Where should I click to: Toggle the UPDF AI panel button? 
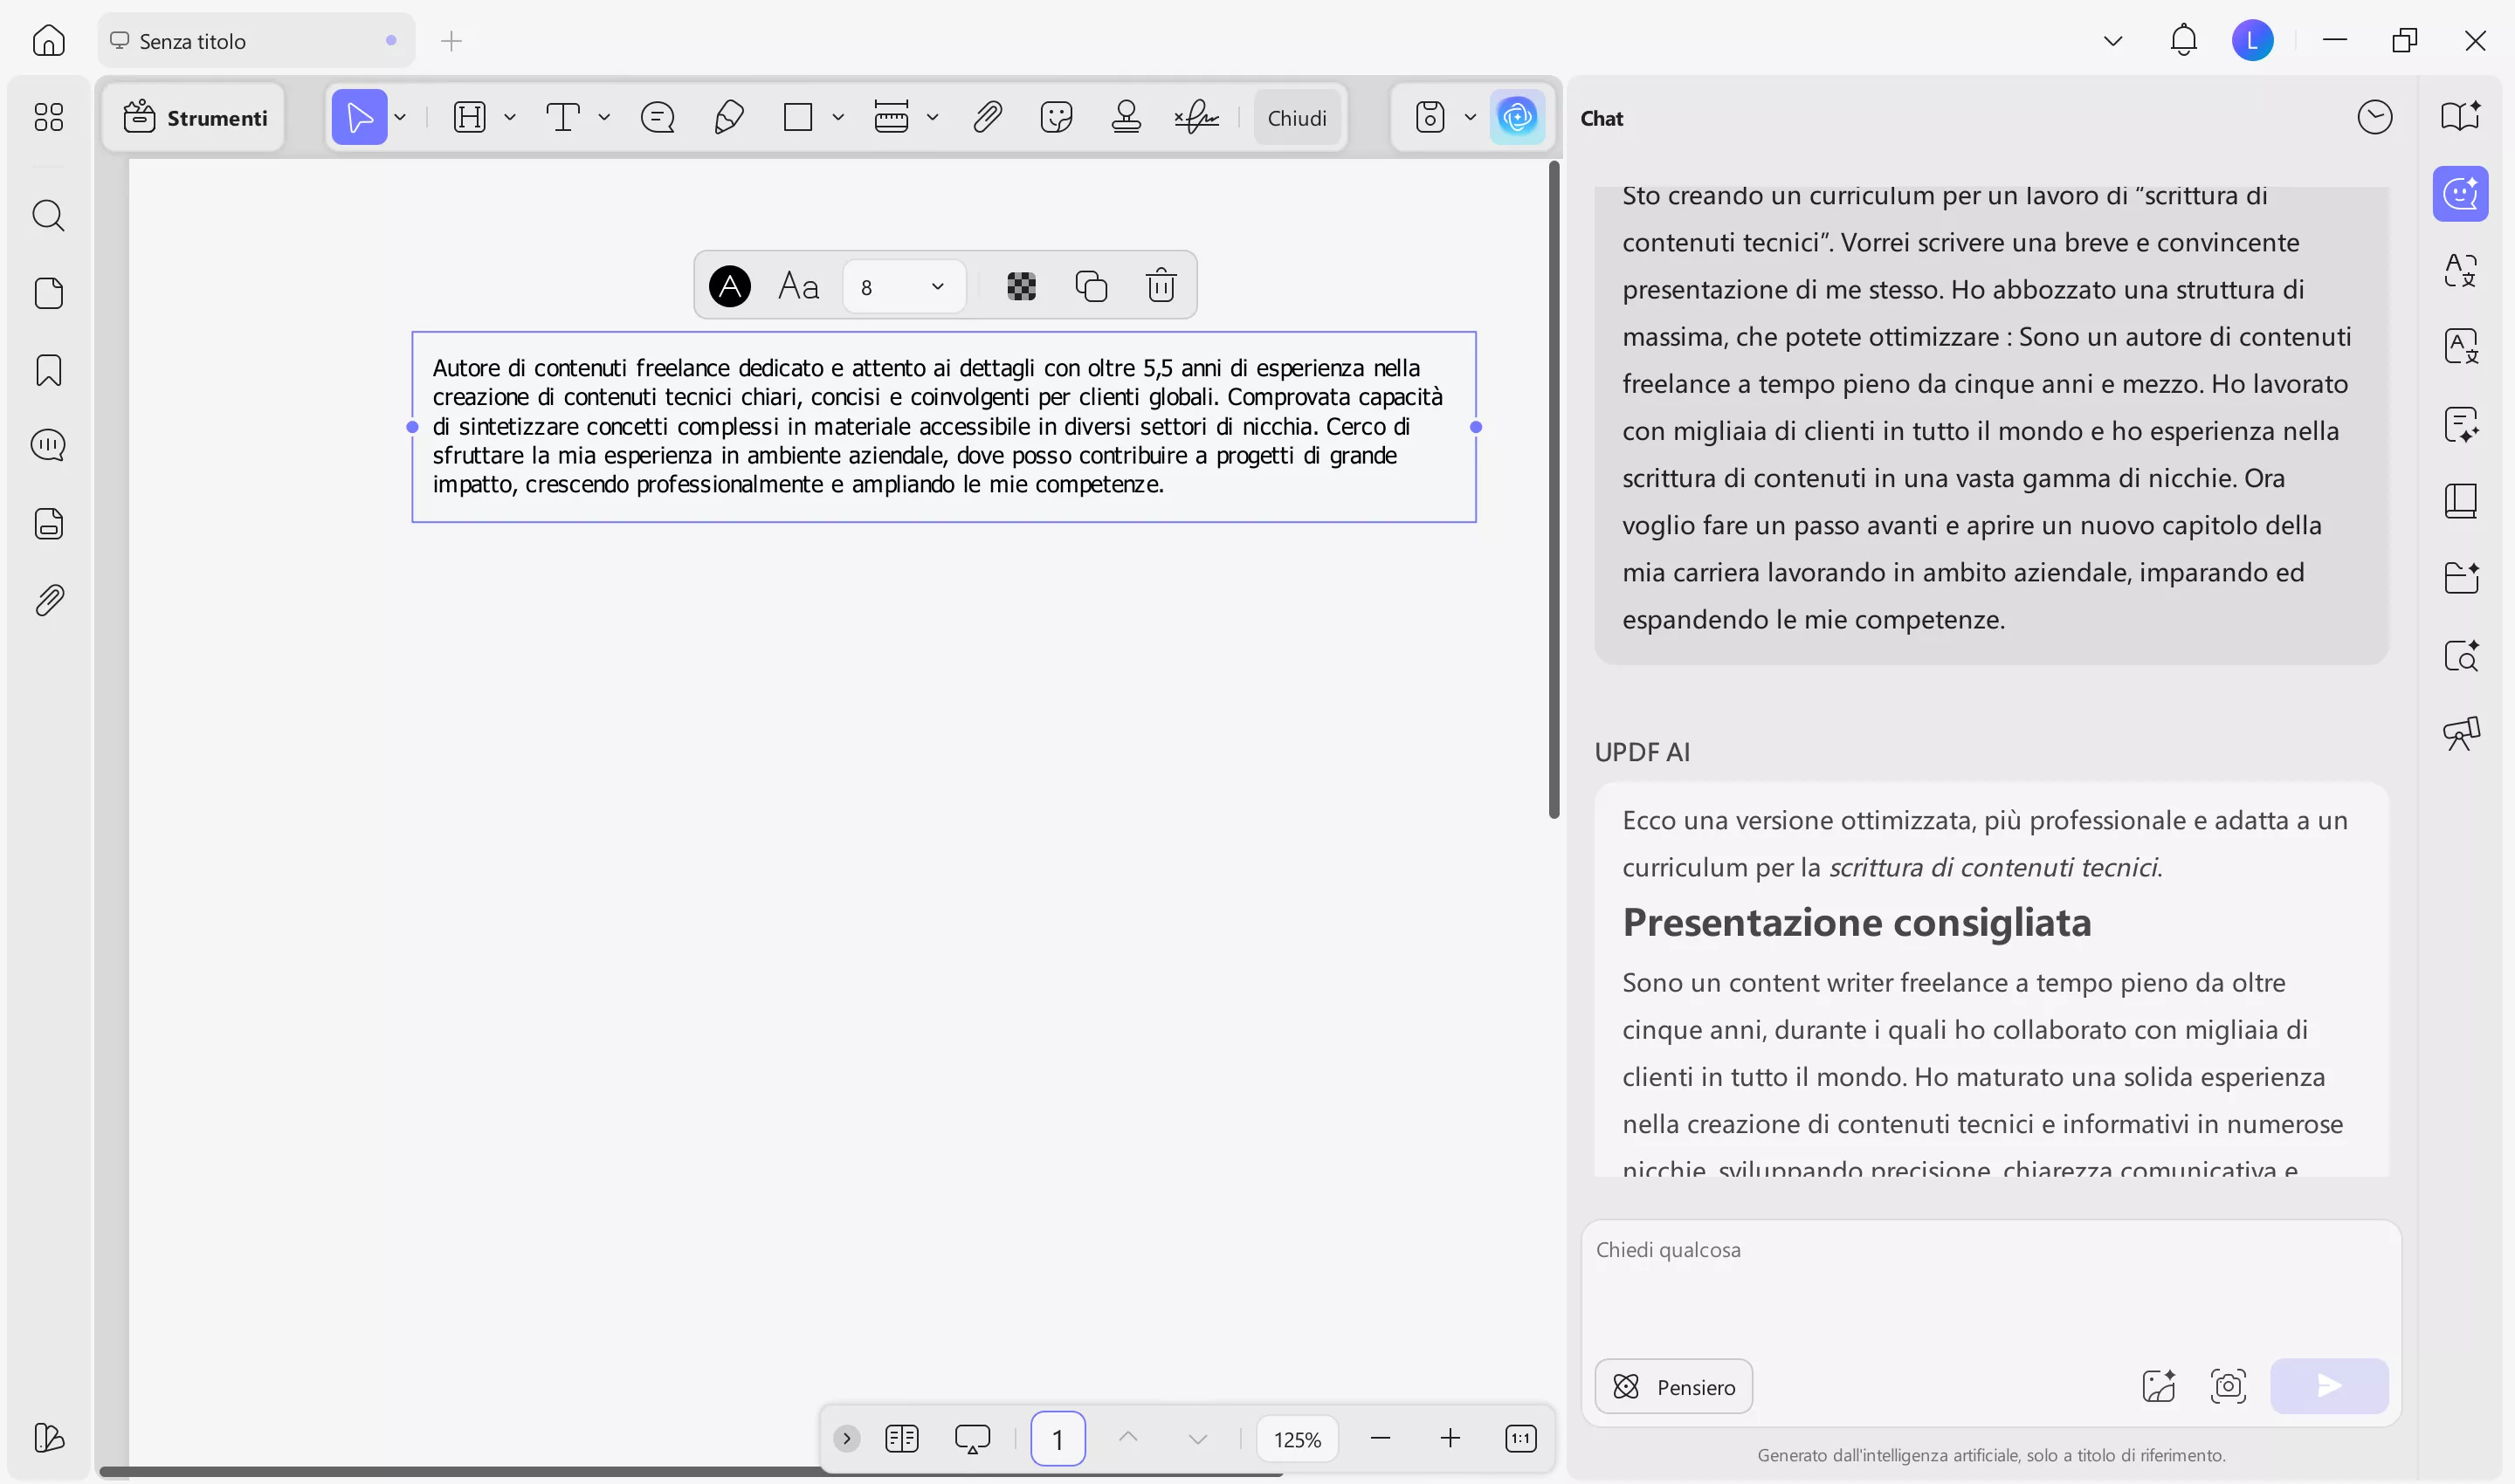click(x=1517, y=117)
